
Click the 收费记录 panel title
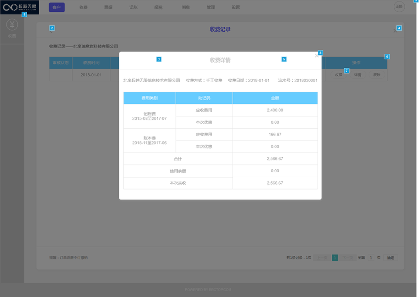(220, 29)
